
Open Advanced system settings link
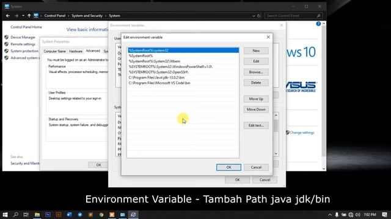click(25, 58)
